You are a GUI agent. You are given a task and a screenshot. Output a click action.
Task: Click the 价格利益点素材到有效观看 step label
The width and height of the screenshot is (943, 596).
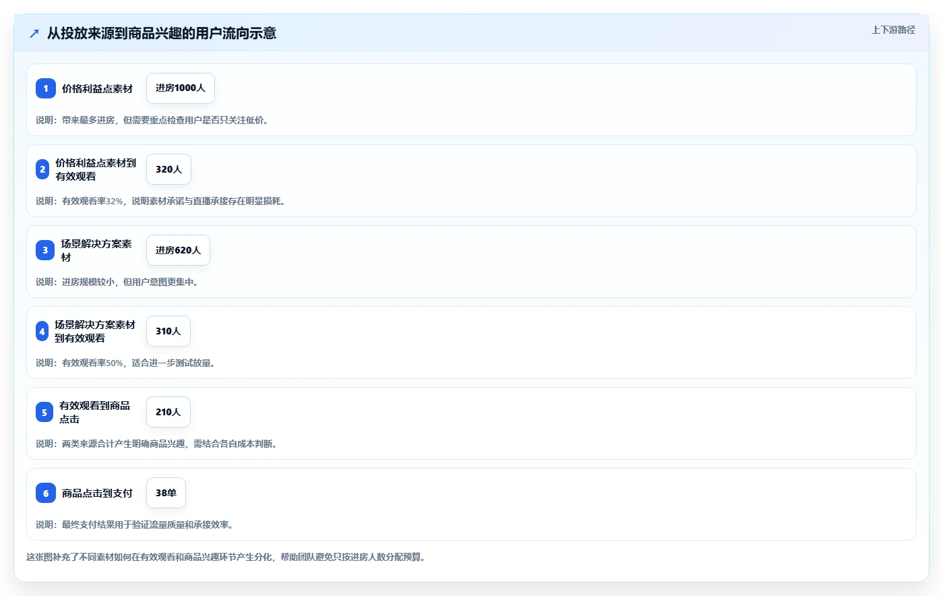pos(96,169)
